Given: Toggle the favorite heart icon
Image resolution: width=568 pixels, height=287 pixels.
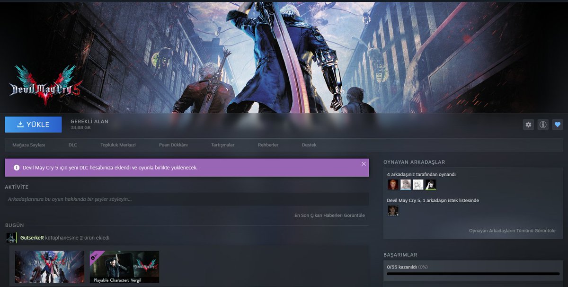Looking at the screenshot, I should click(x=558, y=125).
